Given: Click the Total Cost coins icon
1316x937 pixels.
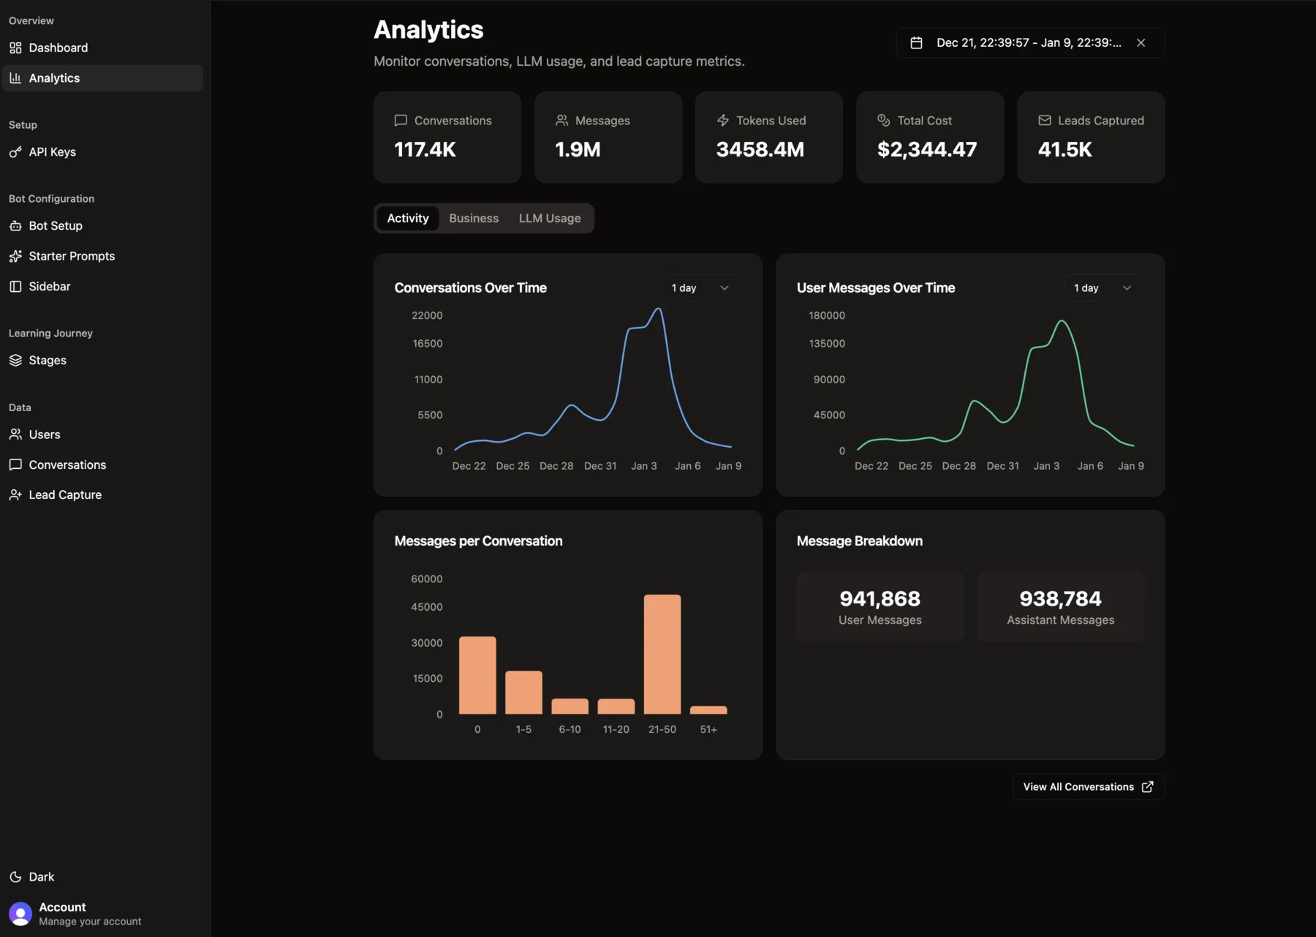Looking at the screenshot, I should [884, 121].
